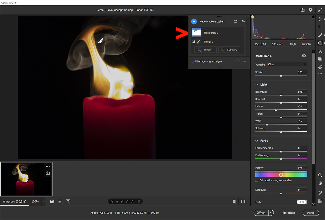Viewport: 325px width, 220px height.
Task: Enable Überlagerung anzeigen checkbox
Action: point(192,61)
